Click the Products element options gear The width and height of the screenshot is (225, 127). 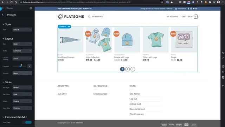coord(69,26)
